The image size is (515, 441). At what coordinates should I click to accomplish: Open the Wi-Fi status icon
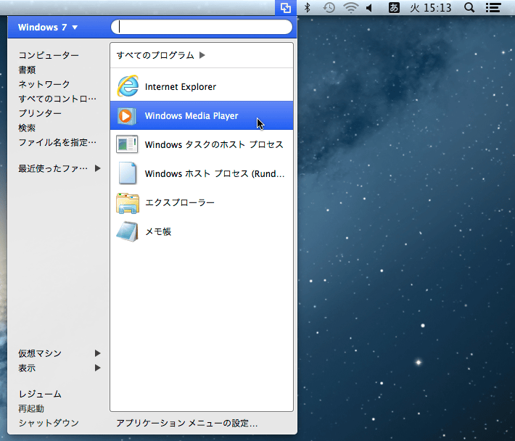tap(351, 7)
